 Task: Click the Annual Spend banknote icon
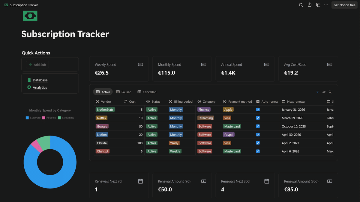(x=267, y=65)
